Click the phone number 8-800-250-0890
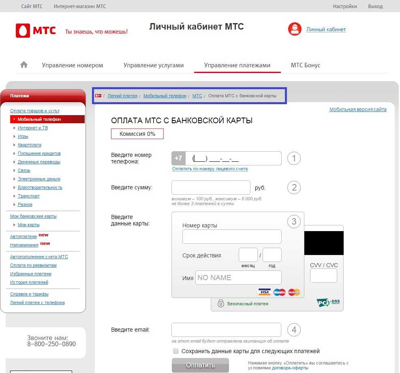 pyautogui.click(x=51, y=344)
